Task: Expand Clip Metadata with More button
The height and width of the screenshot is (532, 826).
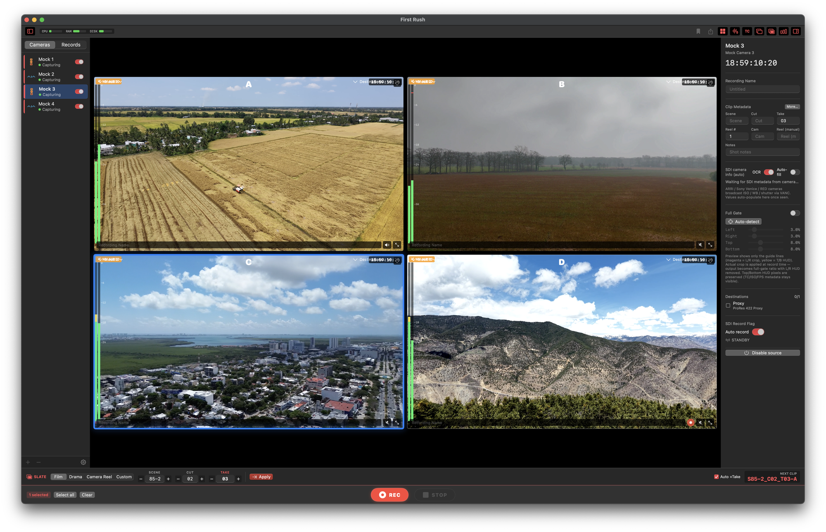Action: [x=792, y=107]
